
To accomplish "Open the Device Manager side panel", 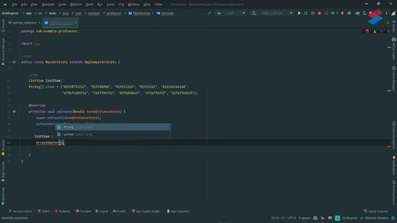I will (394, 78).
